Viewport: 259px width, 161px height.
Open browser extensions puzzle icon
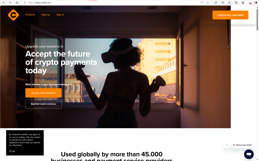216,3
